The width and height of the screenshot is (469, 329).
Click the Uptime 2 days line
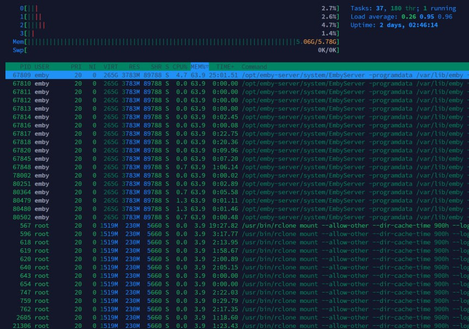point(394,25)
